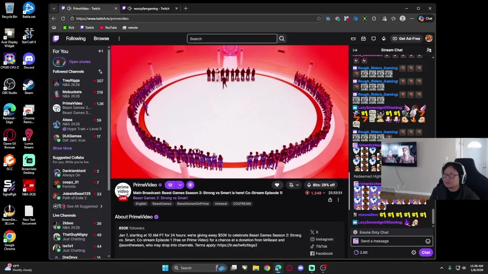
Task: Open stream more options three dots
Action: pyautogui.click(x=338, y=200)
